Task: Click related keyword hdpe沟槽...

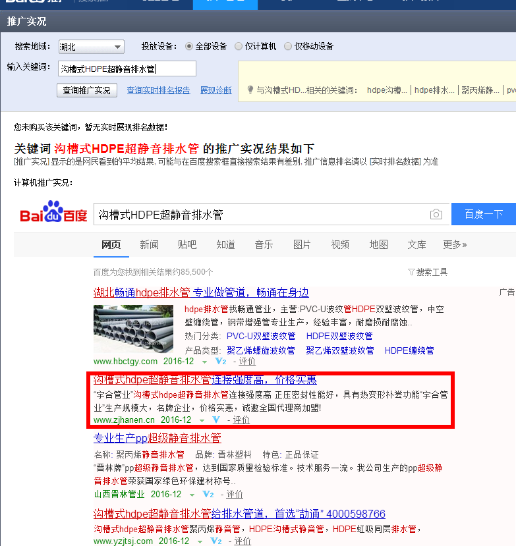Action: (x=387, y=90)
